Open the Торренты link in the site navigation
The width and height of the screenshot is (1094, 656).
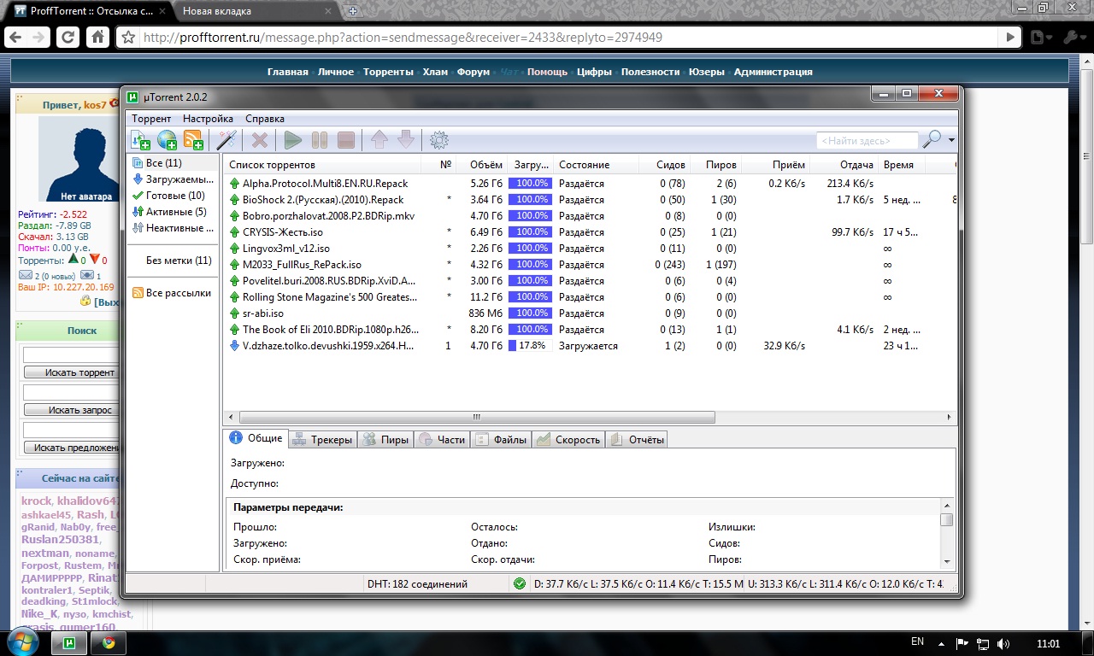pos(388,72)
